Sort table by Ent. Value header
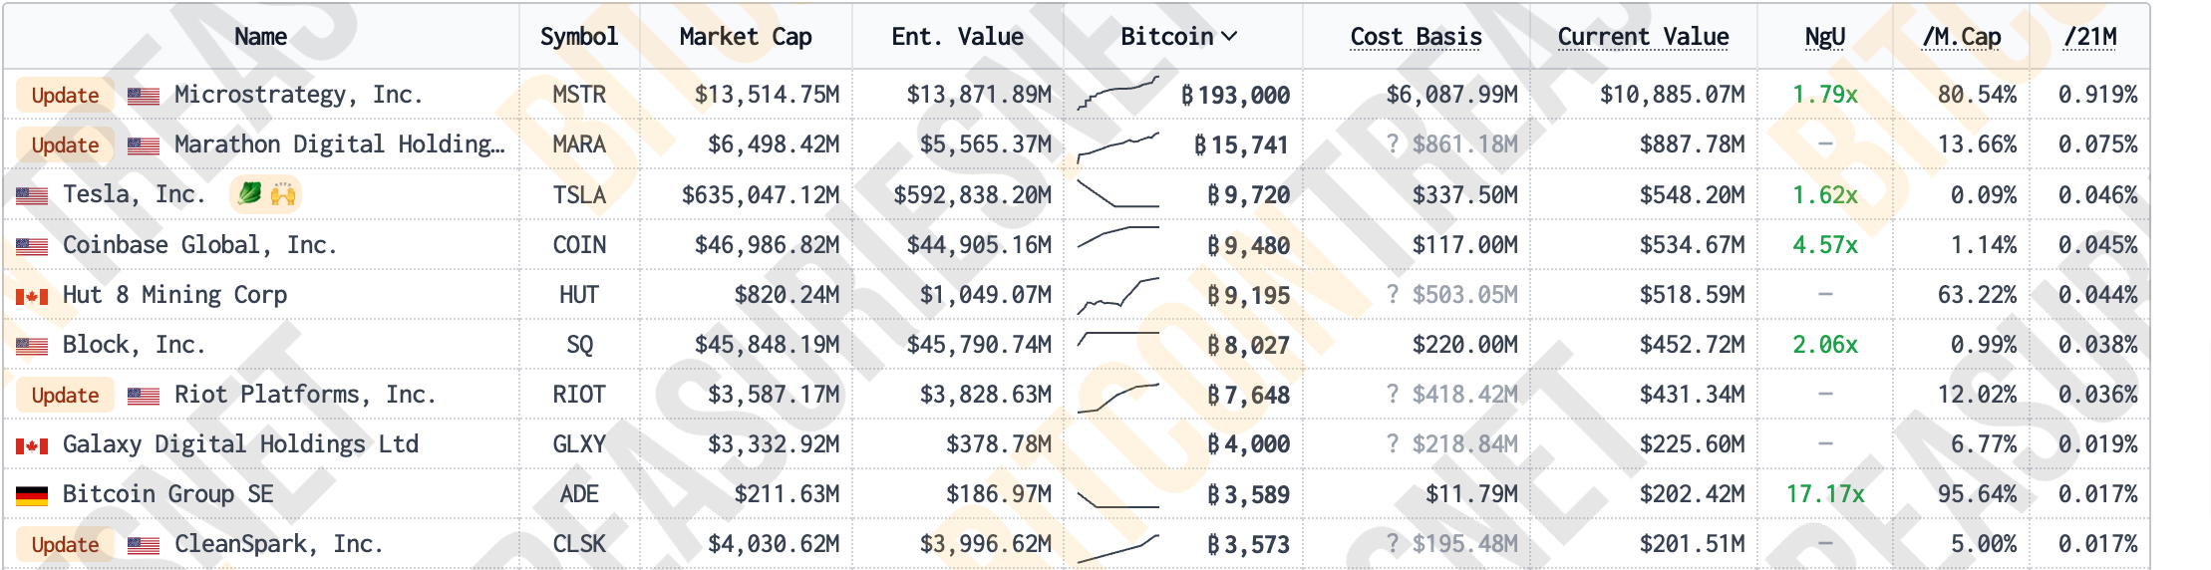This screenshot has width=2211, height=570. (957, 37)
